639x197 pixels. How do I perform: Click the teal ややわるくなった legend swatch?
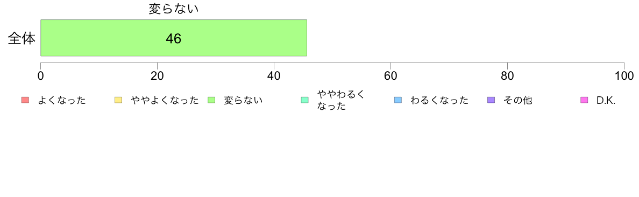click(x=304, y=100)
